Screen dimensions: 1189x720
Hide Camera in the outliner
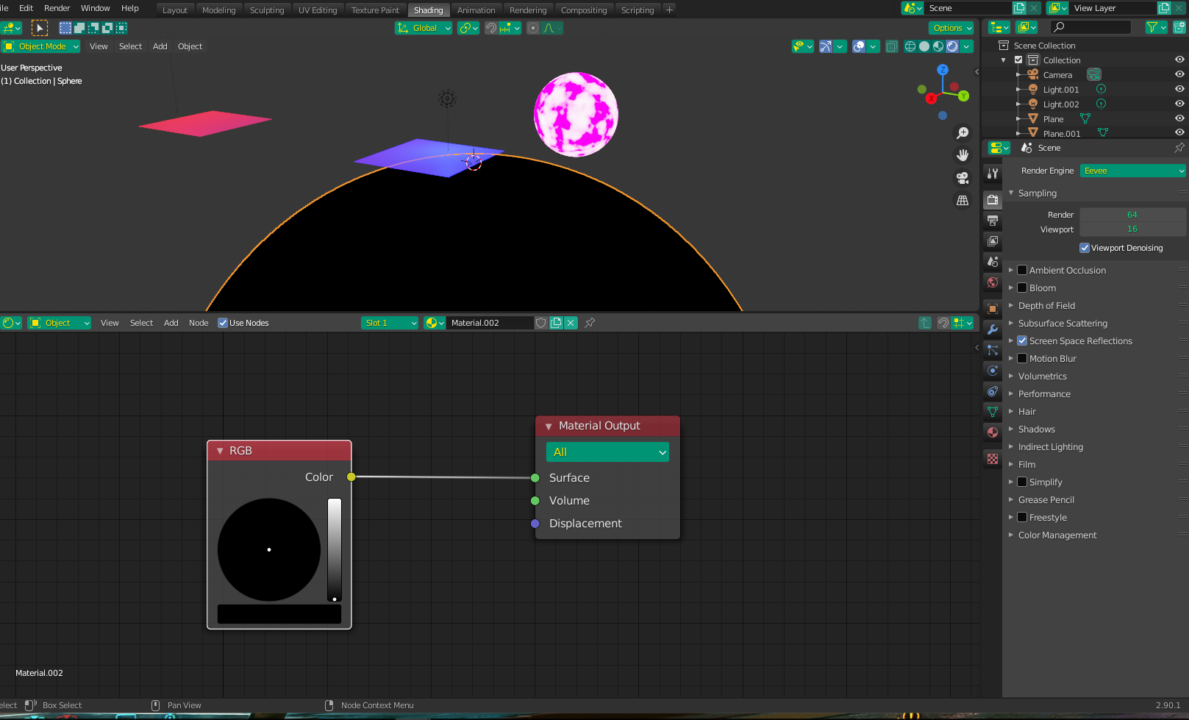tap(1179, 74)
